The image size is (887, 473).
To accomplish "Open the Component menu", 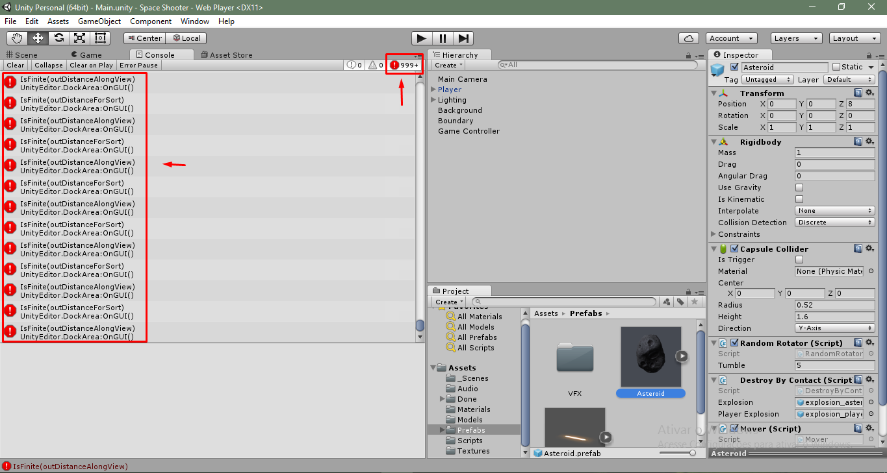I will click(x=151, y=21).
